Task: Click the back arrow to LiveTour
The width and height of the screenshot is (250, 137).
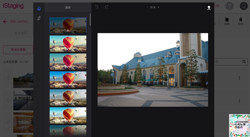Action: [5, 22]
